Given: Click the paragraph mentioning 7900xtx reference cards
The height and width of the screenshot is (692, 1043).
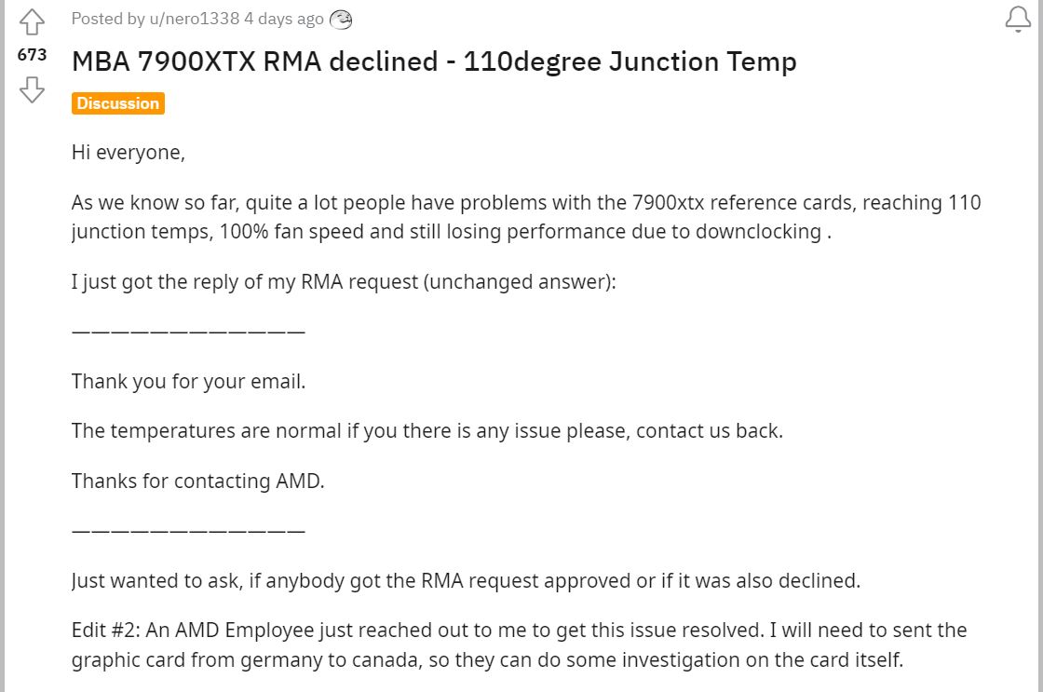Looking at the screenshot, I should pyautogui.click(x=526, y=217).
